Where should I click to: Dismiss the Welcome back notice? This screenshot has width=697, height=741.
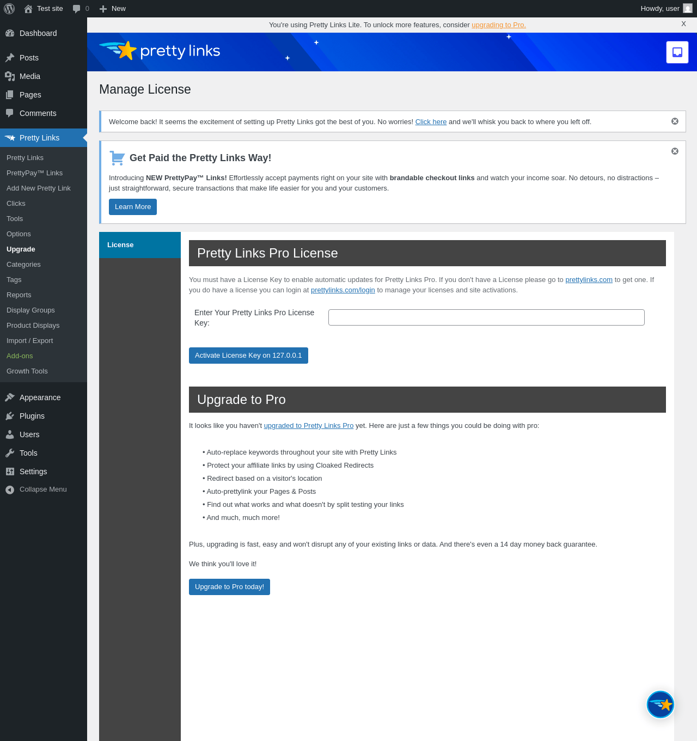pos(675,121)
